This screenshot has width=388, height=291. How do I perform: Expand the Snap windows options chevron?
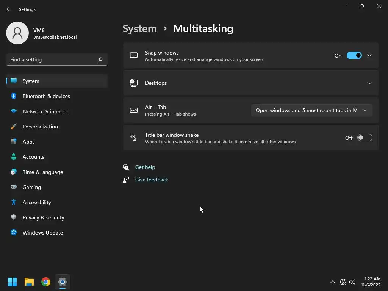369,56
